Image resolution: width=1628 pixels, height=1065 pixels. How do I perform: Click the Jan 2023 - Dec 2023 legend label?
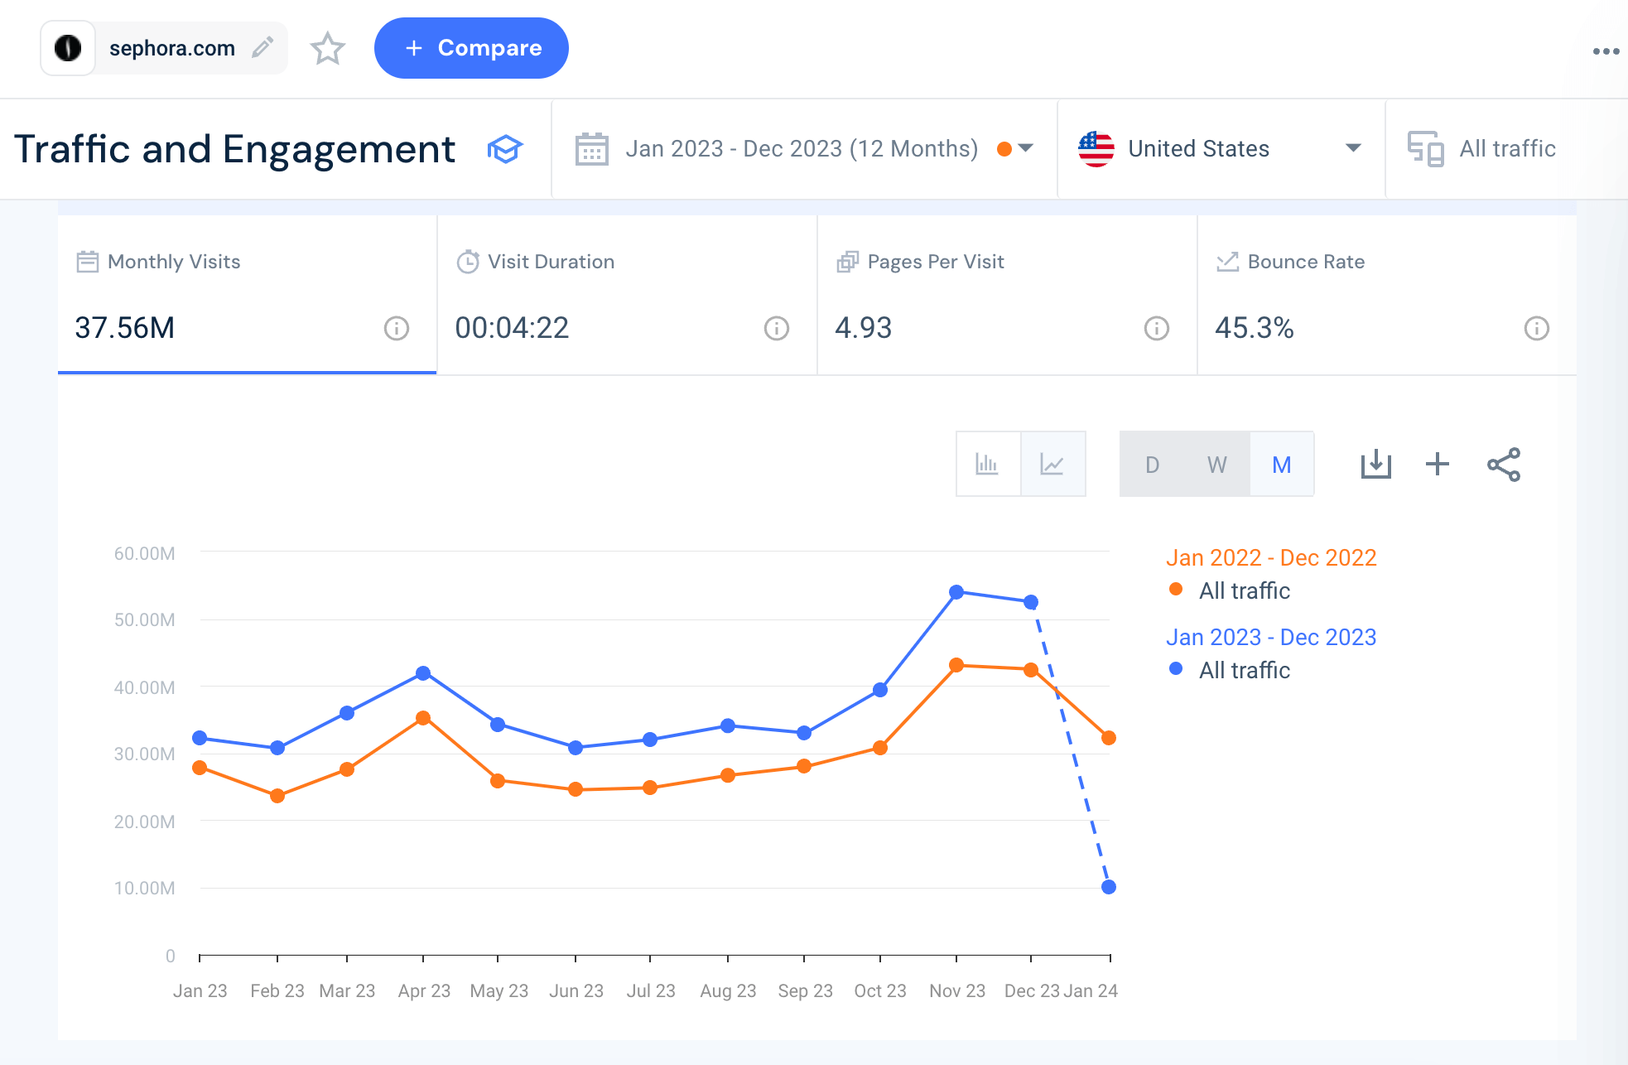1271,637
